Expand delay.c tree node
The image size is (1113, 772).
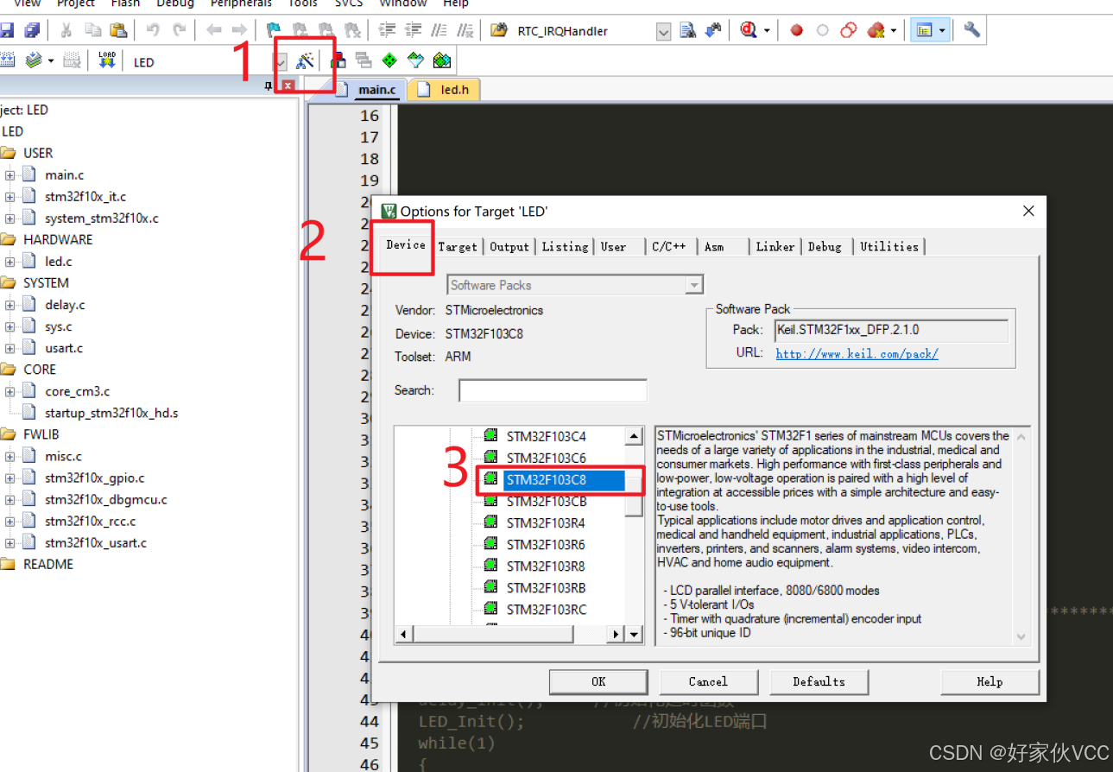[9, 305]
